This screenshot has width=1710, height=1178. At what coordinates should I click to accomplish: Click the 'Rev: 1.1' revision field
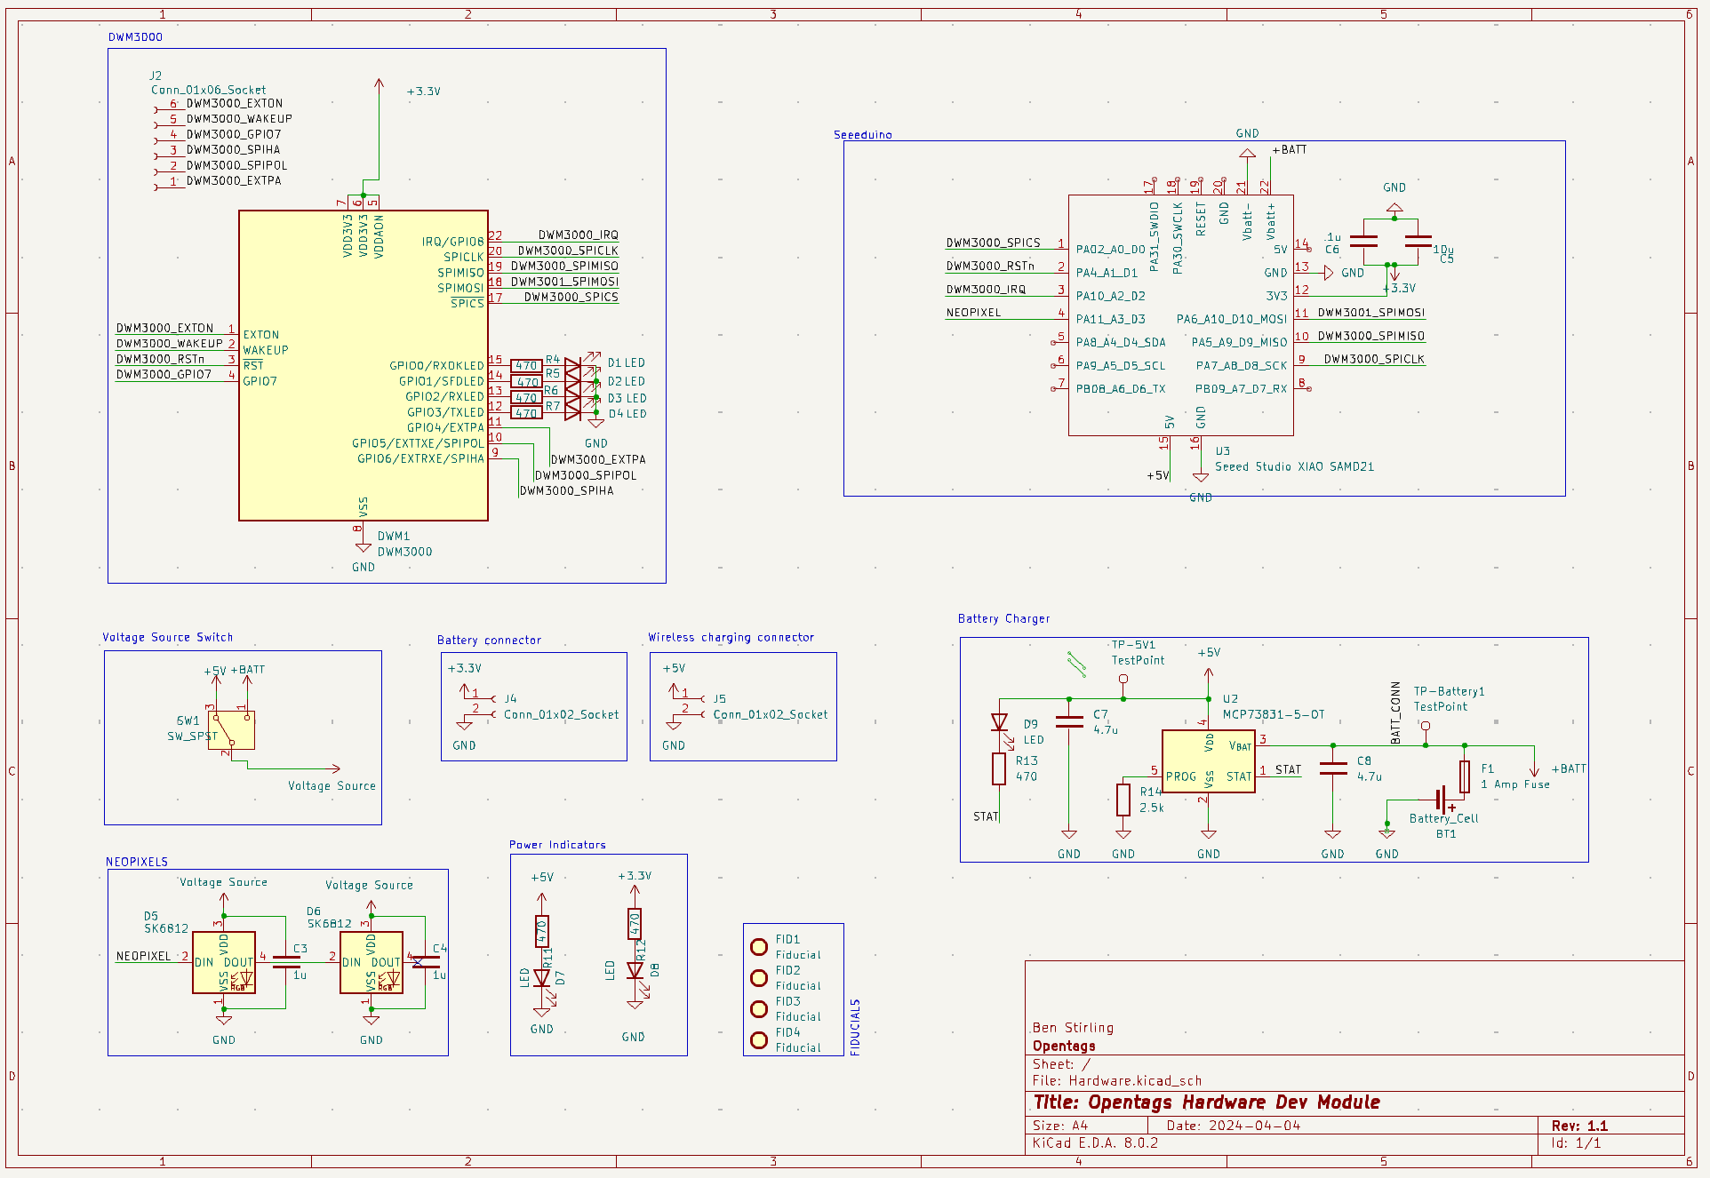(1579, 1126)
